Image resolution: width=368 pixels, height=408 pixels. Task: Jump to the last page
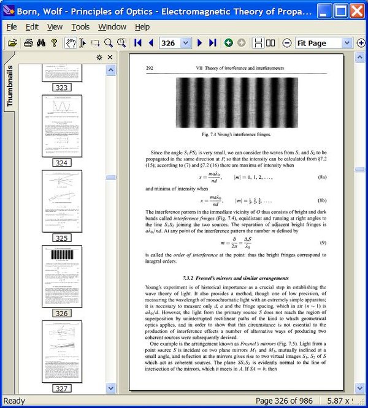pos(212,43)
